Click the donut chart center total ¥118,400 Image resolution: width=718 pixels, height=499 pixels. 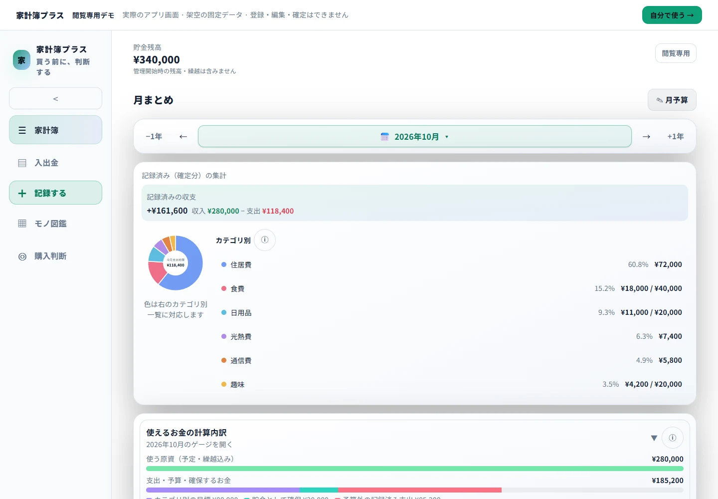pos(176,265)
